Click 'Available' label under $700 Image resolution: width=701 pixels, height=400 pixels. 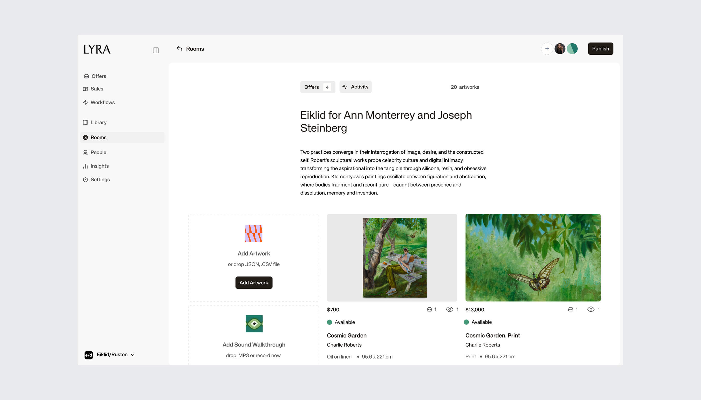345,322
